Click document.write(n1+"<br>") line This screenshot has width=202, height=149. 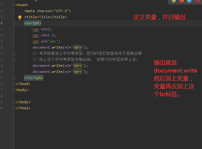pos(60,47)
